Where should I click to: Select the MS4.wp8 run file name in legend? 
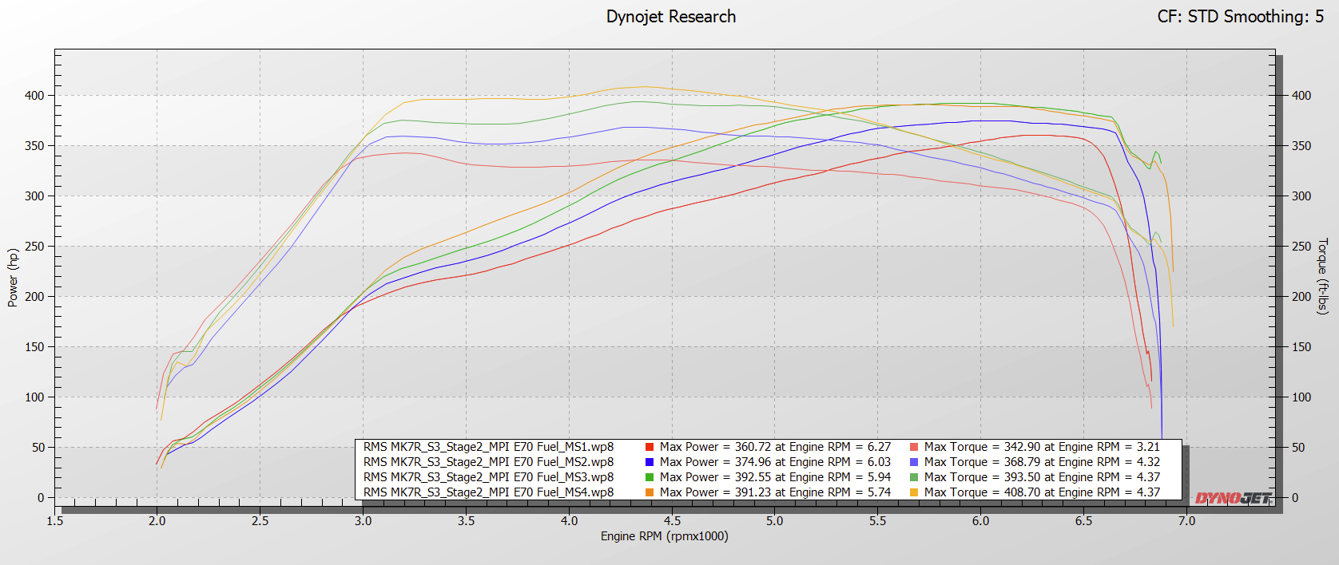(x=488, y=492)
